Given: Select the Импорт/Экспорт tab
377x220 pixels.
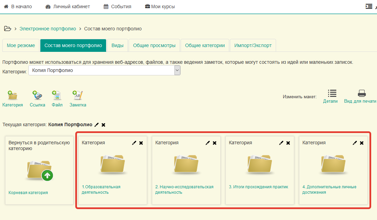Looking at the screenshot, I should click(253, 45).
